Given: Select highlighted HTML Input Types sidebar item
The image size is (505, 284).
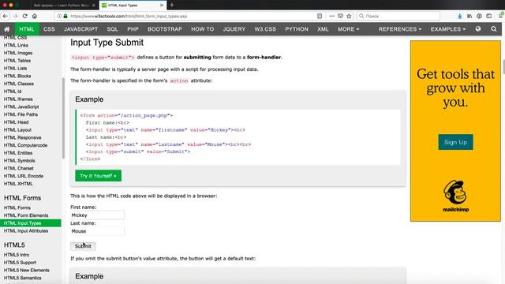Looking at the screenshot, I should [x=31, y=223].
